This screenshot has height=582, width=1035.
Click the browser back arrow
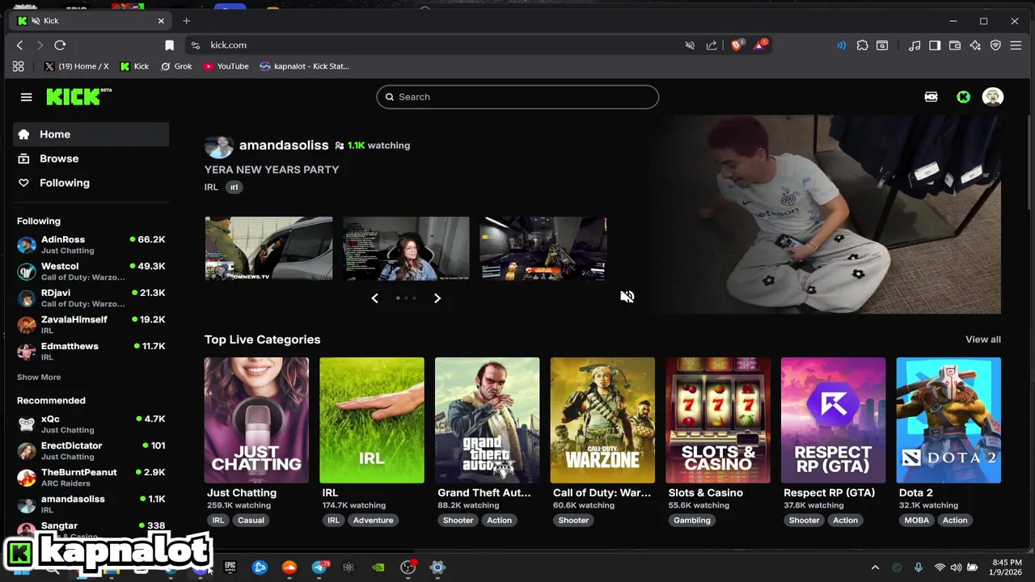pyautogui.click(x=20, y=45)
